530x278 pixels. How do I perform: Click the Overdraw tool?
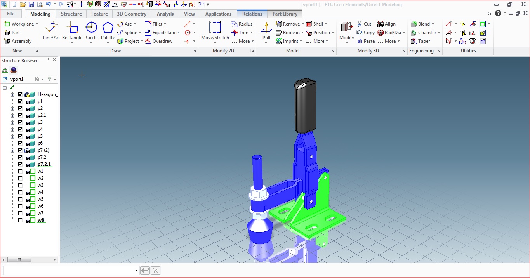[159, 41]
